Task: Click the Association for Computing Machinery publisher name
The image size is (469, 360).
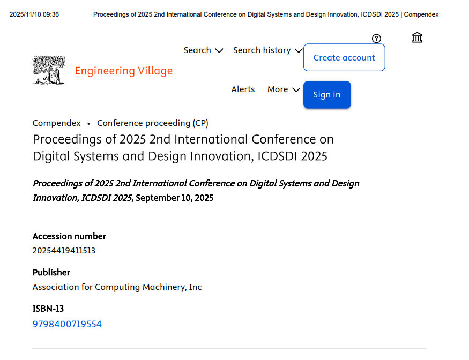Action: tap(117, 287)
